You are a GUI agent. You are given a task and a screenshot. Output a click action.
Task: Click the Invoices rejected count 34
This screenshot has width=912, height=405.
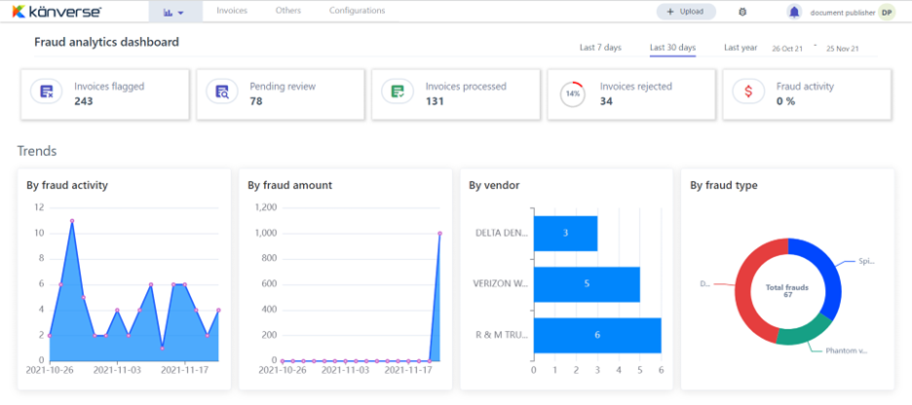point(606,101)
